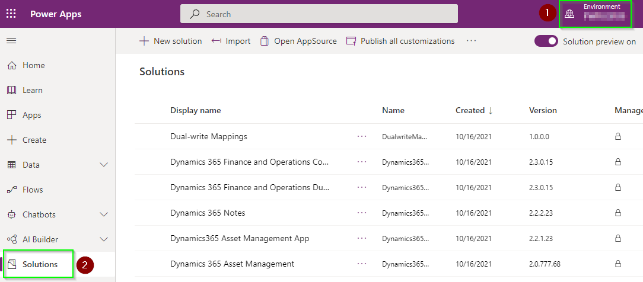The height and width of the screenshot is (282, 643).
Task: Open more options for Dynamics 365 Notes
Action: pos(362,213)
